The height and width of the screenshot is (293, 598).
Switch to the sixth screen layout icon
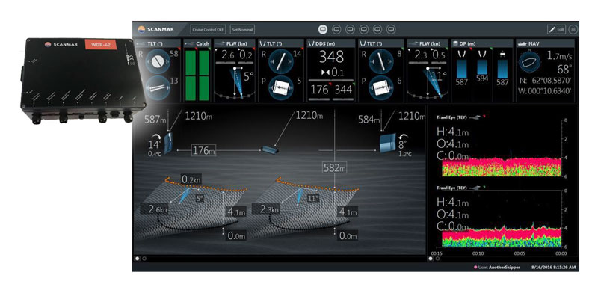tap(391, 29)
